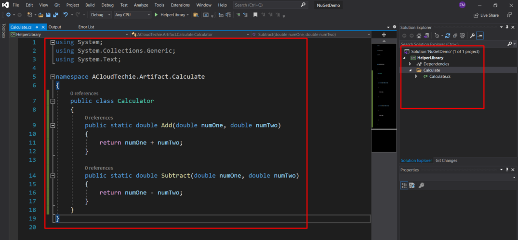Switch to the Git Changes tab
Image resolution: width=518 pixels, height=240 pixels.
point(446,160)
